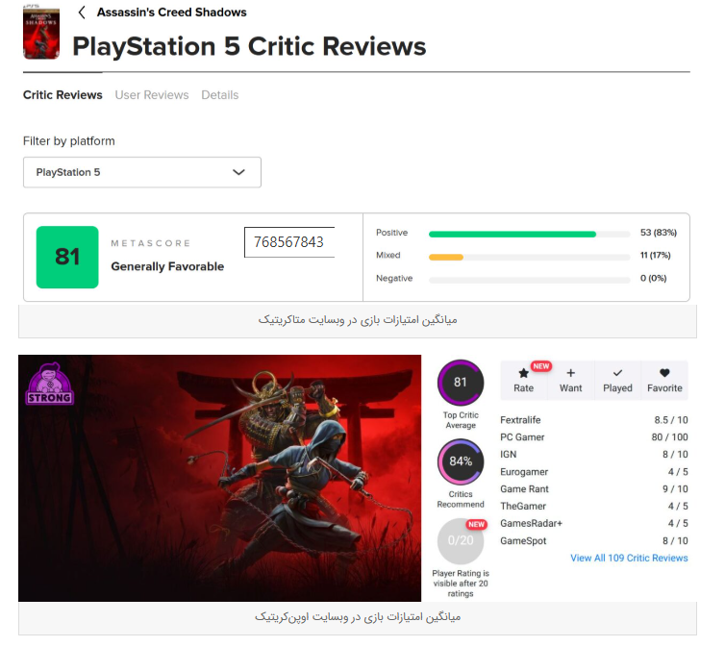725x647 pixels.
Task: Click the 84% Critics Recommend circle
Action: point(460,461)
